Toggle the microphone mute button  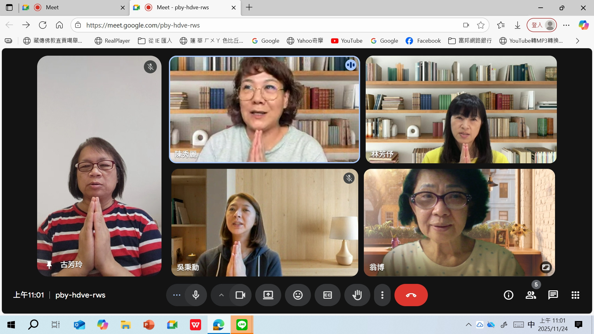tap(196, 295)
